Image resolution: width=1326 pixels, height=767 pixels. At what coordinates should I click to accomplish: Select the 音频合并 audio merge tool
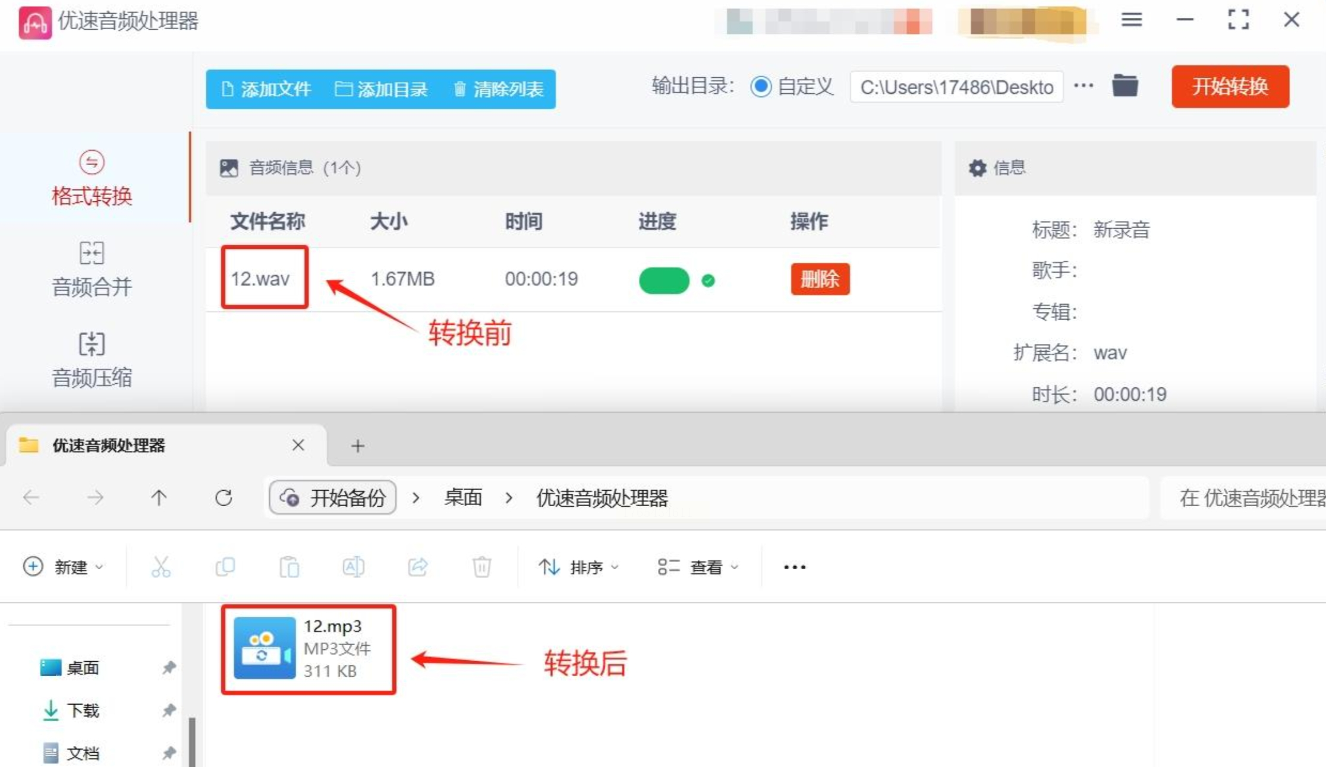tap(92, 269)
